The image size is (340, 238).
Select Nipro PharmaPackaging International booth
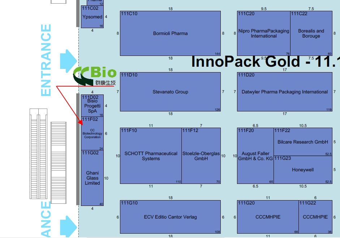264,33
